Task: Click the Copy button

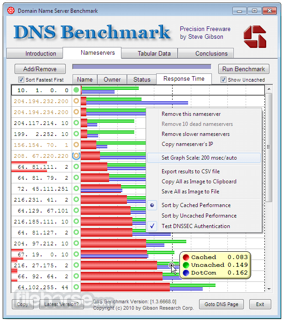Action: 23,304
